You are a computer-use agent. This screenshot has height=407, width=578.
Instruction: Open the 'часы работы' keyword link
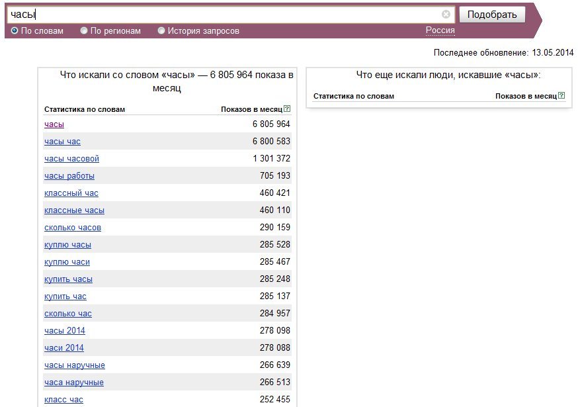(69, 176)
